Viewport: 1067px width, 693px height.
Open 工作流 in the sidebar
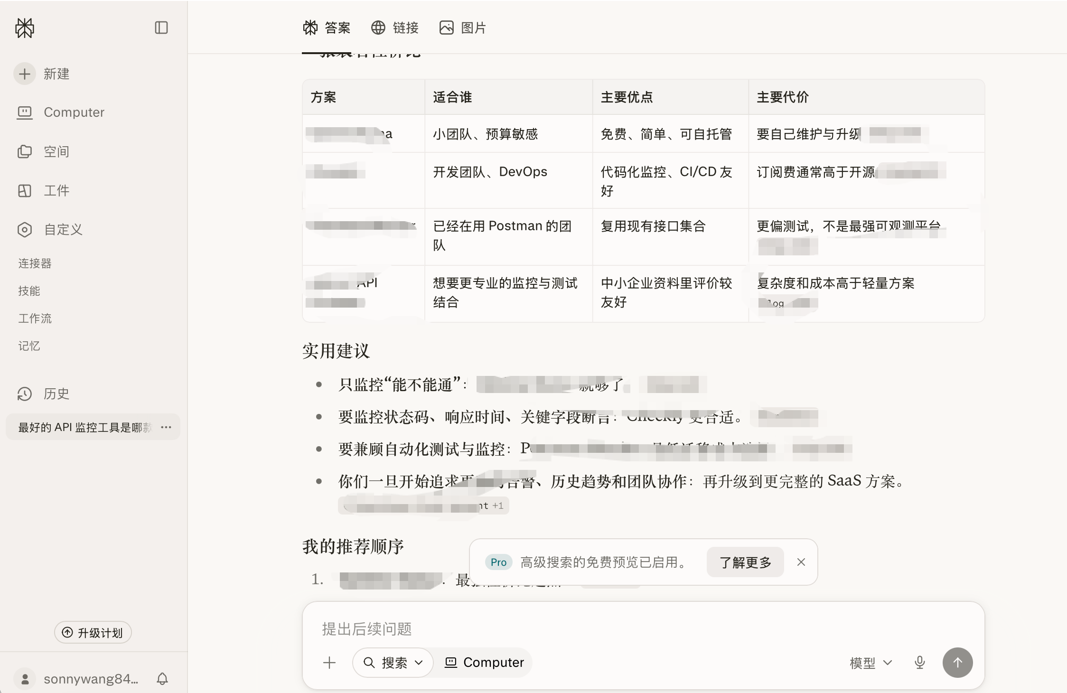click(x=35, y=318)
